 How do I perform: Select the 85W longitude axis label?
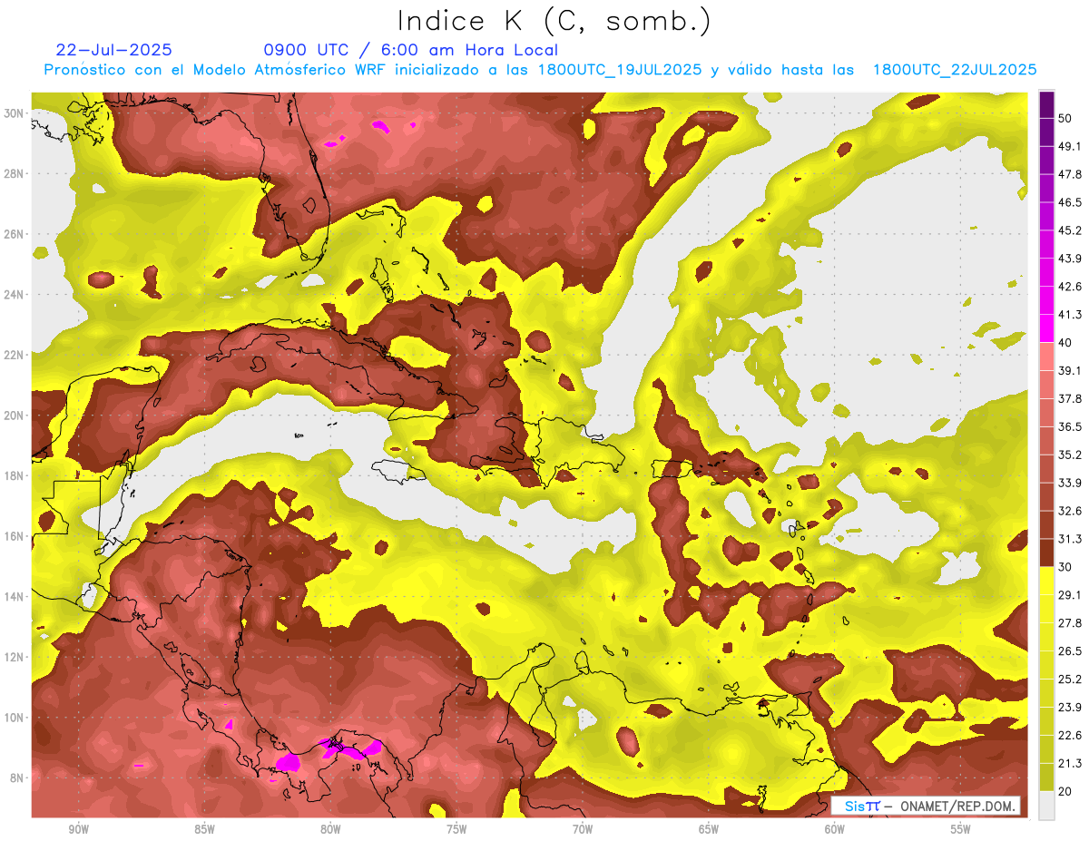click(x=204, y=829)
